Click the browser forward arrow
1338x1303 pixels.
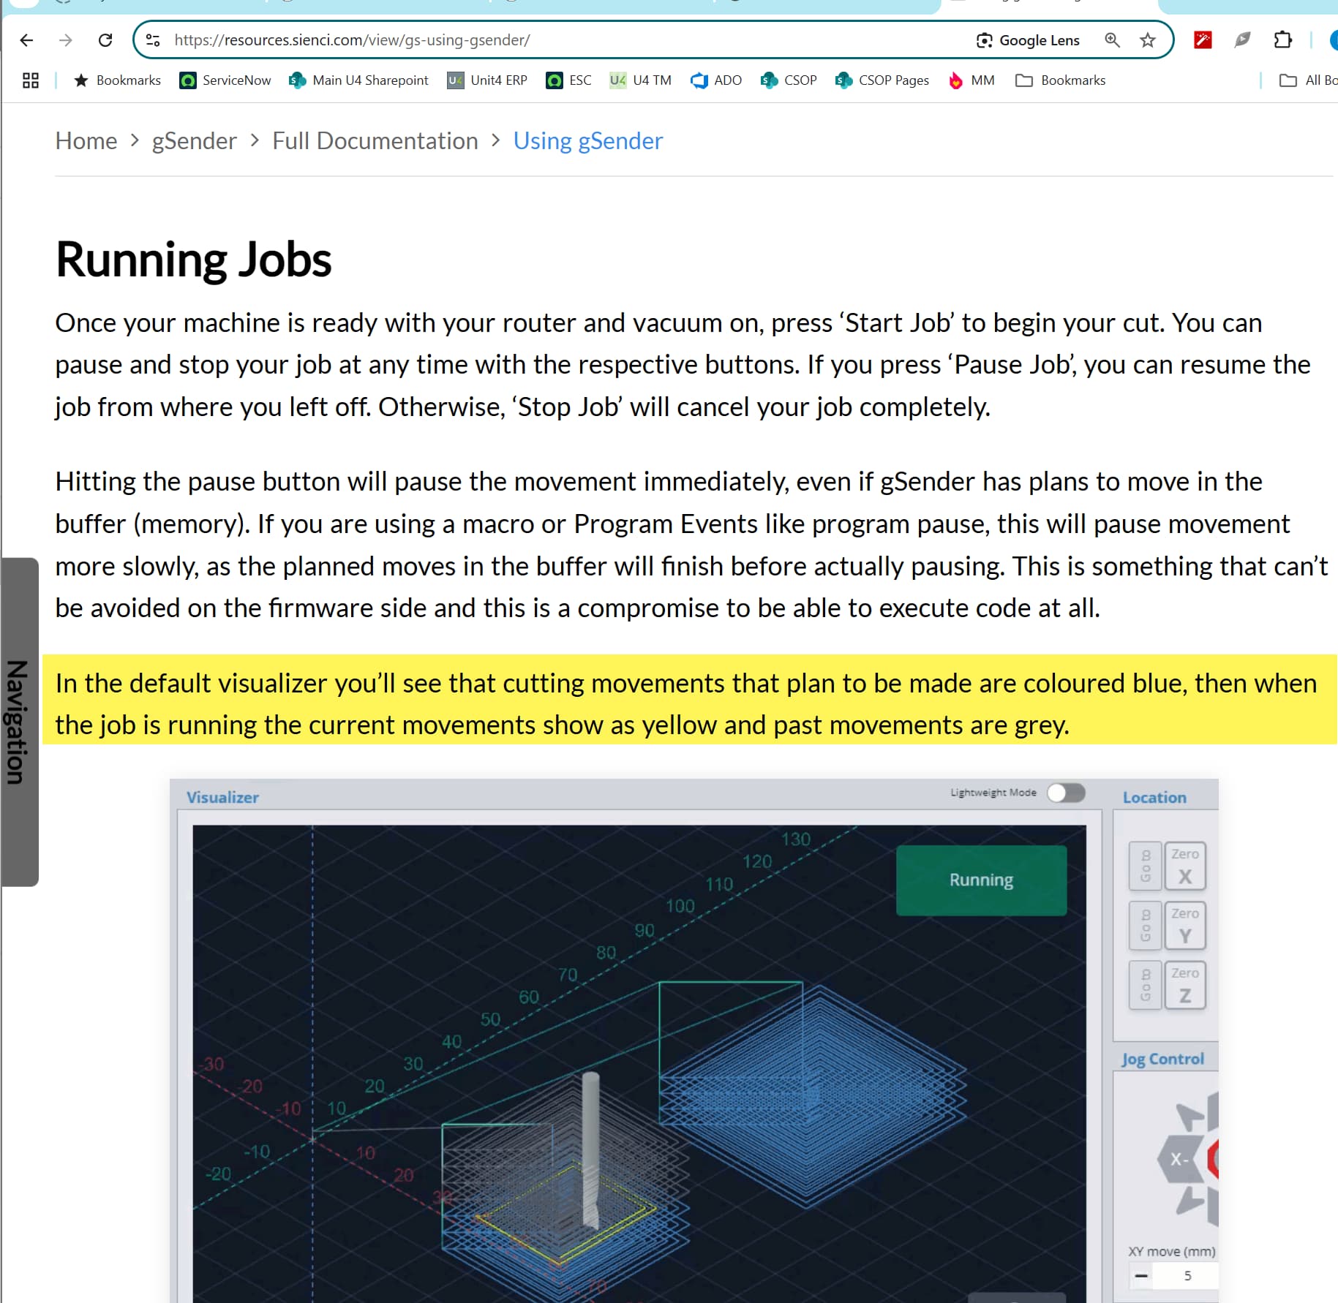[66, 40]
